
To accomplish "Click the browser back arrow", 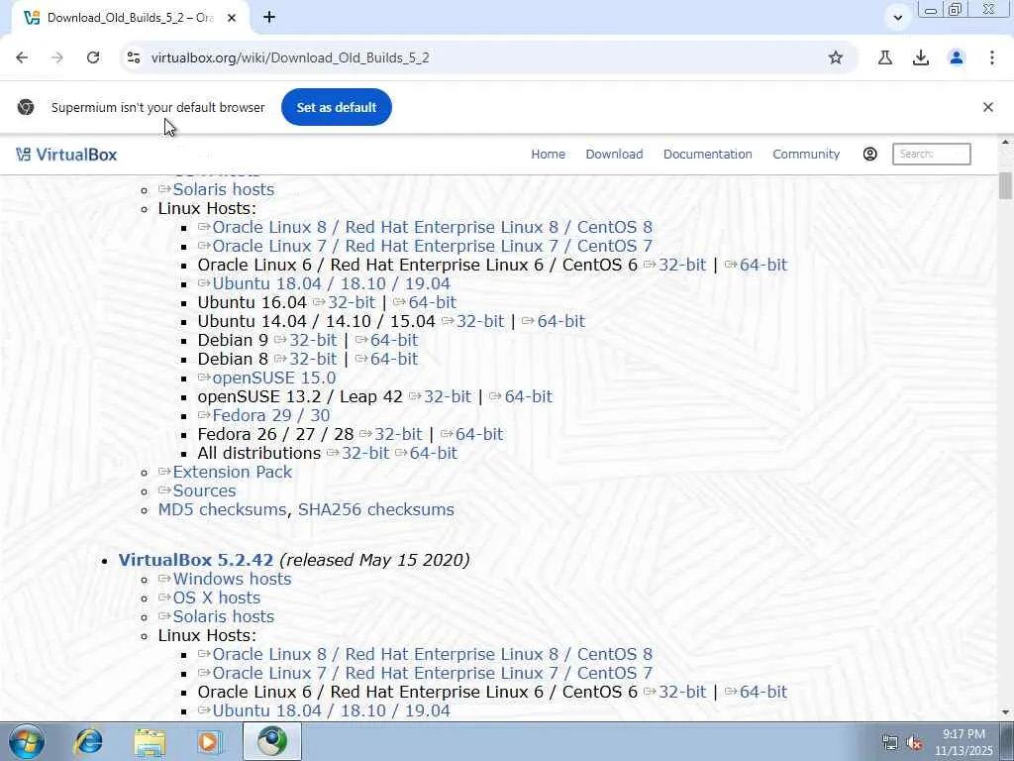I will pos(22,57).
